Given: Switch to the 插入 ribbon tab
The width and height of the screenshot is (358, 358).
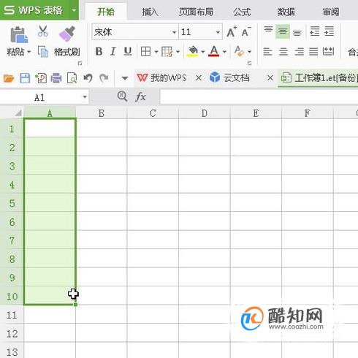Looking at the screenshot, I should pos(150,12).
